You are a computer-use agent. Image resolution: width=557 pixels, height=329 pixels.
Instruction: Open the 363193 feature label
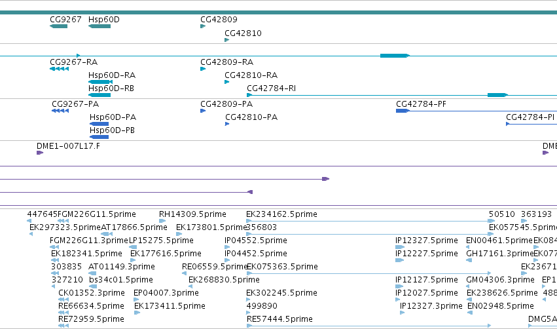click(x=536, y=214)
